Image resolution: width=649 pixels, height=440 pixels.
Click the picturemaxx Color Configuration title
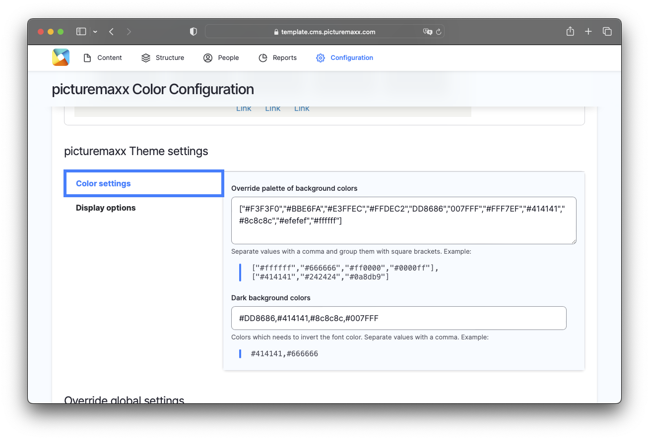pos(153,89)
